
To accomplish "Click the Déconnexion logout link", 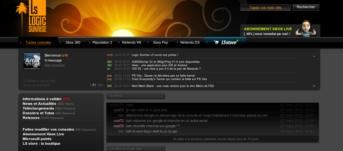I will pos(55,65).
